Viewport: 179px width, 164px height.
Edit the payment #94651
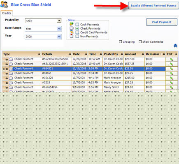(172, 74)
